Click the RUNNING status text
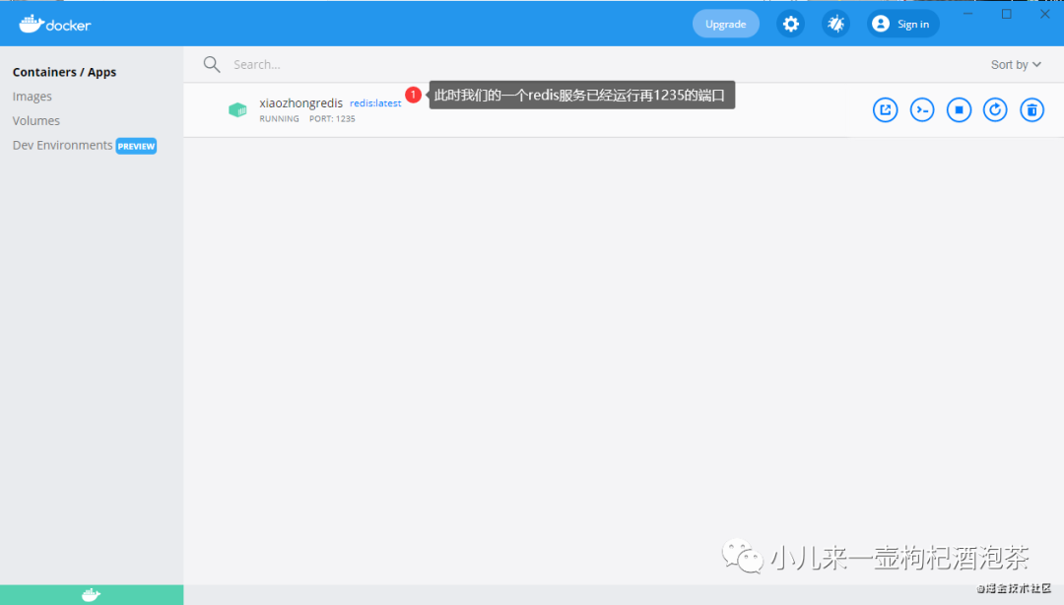This screenshot has width=1064, height=605. 279,119
